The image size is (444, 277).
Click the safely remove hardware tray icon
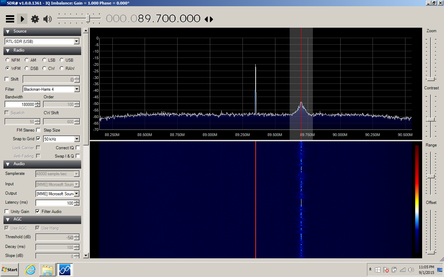(394, 270)
